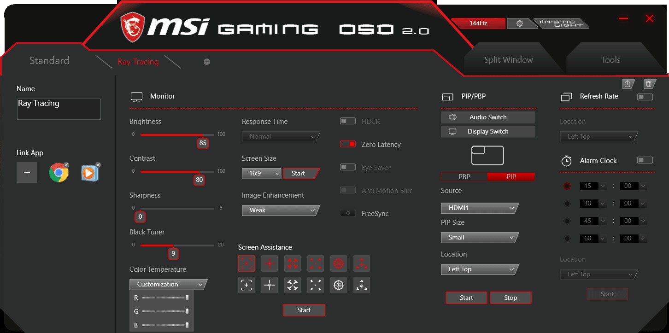Pick the white triangle-pattern crosshair
Screen dimensions: 669x333
[362, 285]
